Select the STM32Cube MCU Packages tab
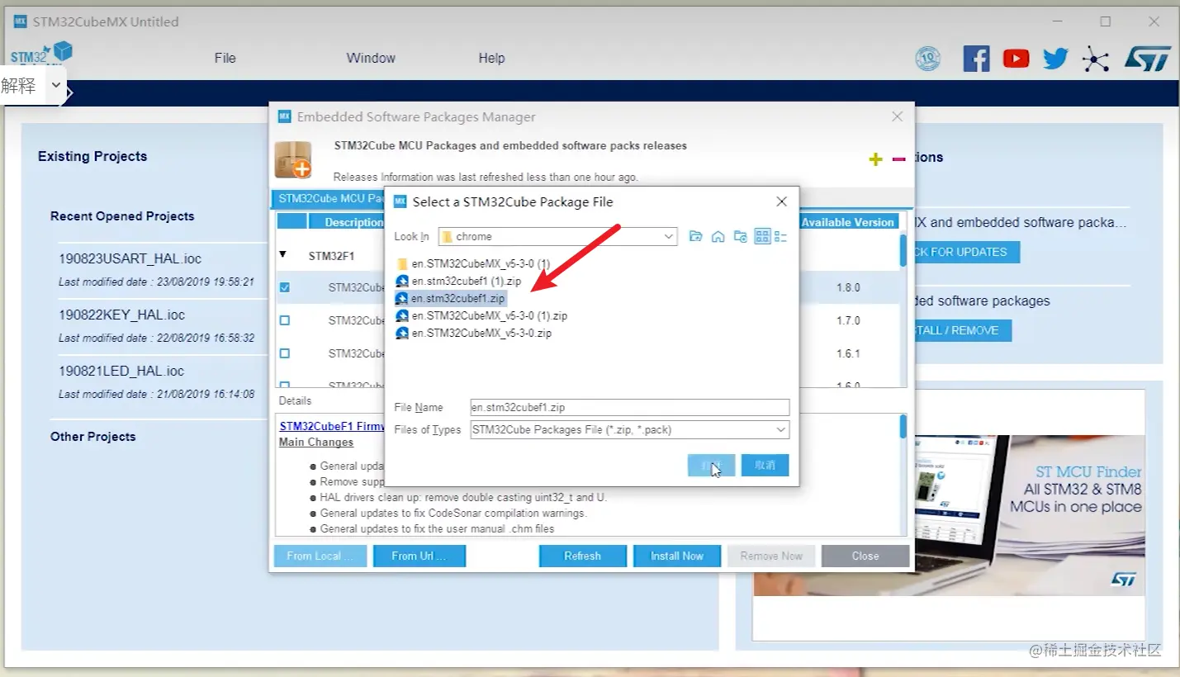The height and width of the screenshot is (677, 1180). pos(329,199)
